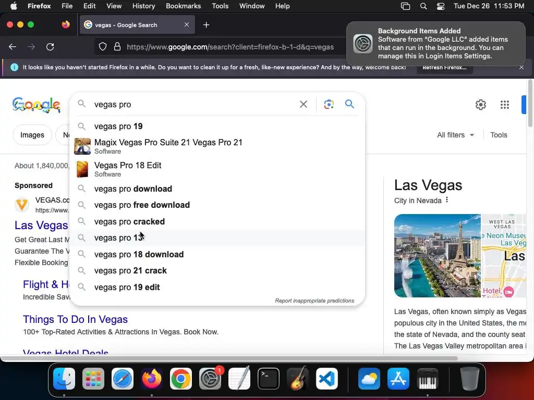Open Google quick settings gear icon
The height and width of the screenshot is (400, 534).
coord(480,104)
